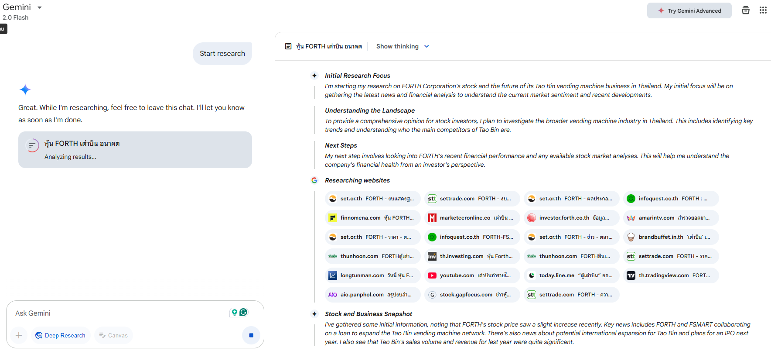Expand the Show thinking dropdown
The height and width of the screenshot is (351, 771).
(403, 46)
